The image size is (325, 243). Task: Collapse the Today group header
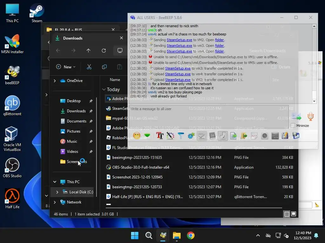[x=104, y=90]
